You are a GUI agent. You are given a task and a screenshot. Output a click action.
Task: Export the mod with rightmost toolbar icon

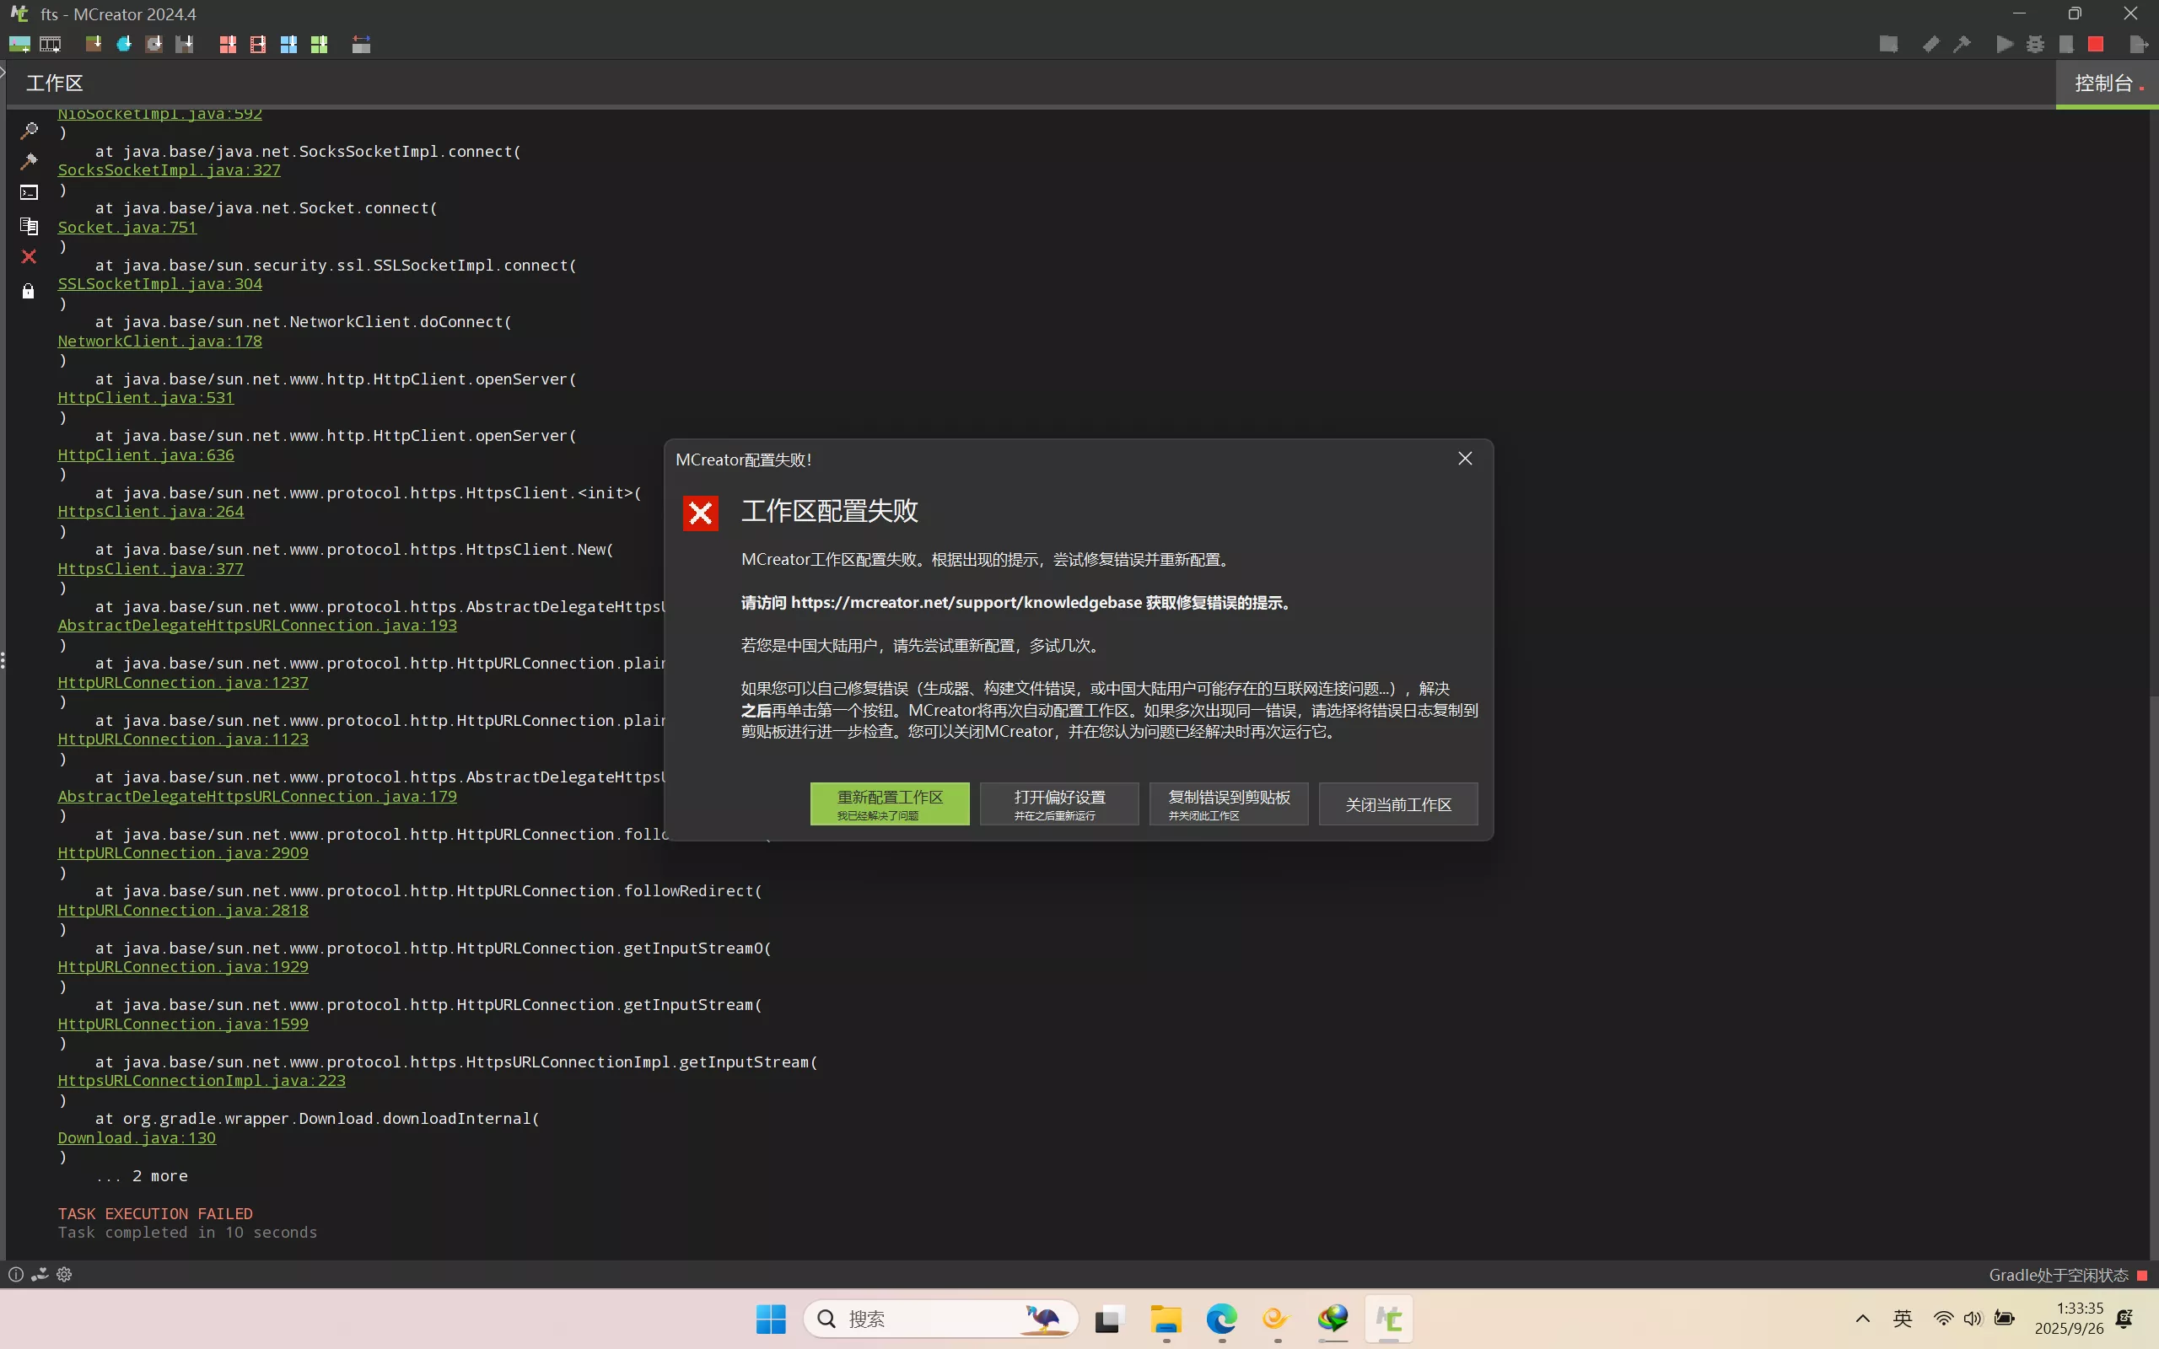pos(2140,45)
